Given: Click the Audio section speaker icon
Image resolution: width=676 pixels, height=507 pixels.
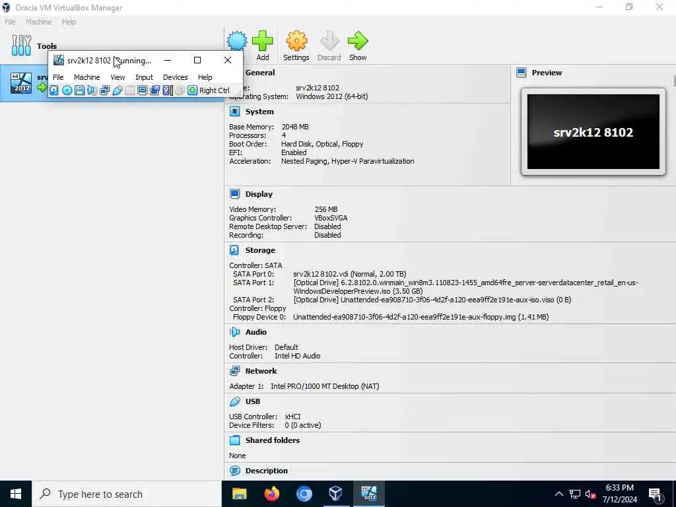Looking at the screenshot, I should click(x=234, y=332).
